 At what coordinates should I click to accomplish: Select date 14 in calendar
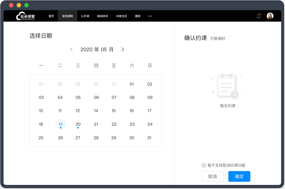coord(96,111)
